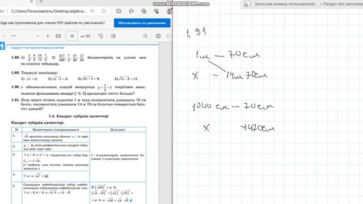Close the current Edge browser tab
The height and width of the screenshot is (204, 363).
32,1
